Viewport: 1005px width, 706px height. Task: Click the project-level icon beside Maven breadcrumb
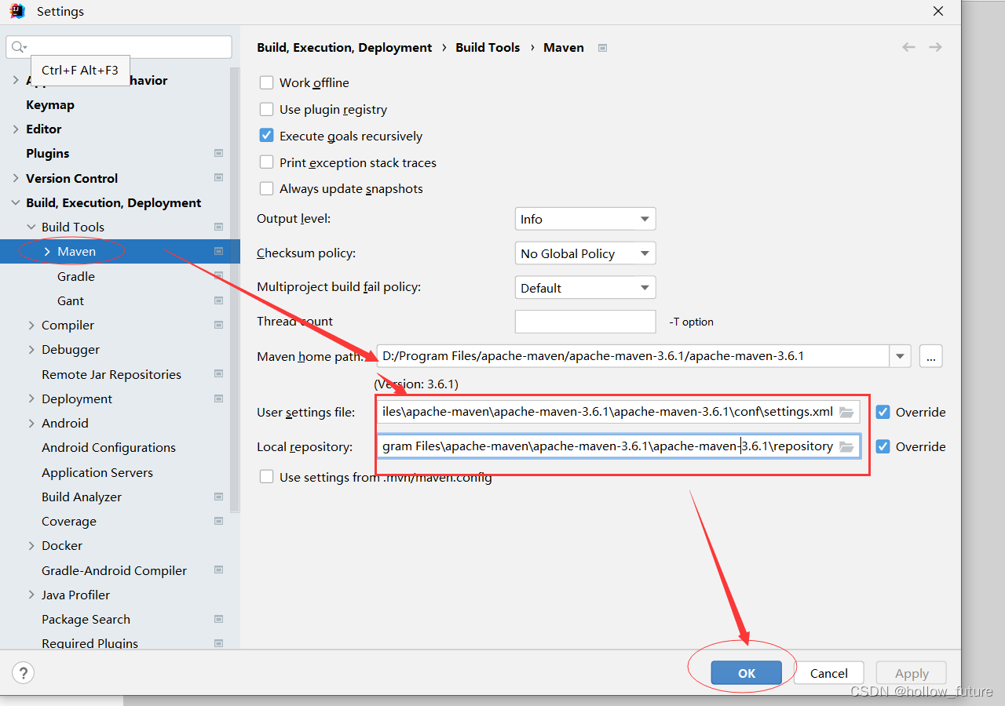[x=602, y=48]
